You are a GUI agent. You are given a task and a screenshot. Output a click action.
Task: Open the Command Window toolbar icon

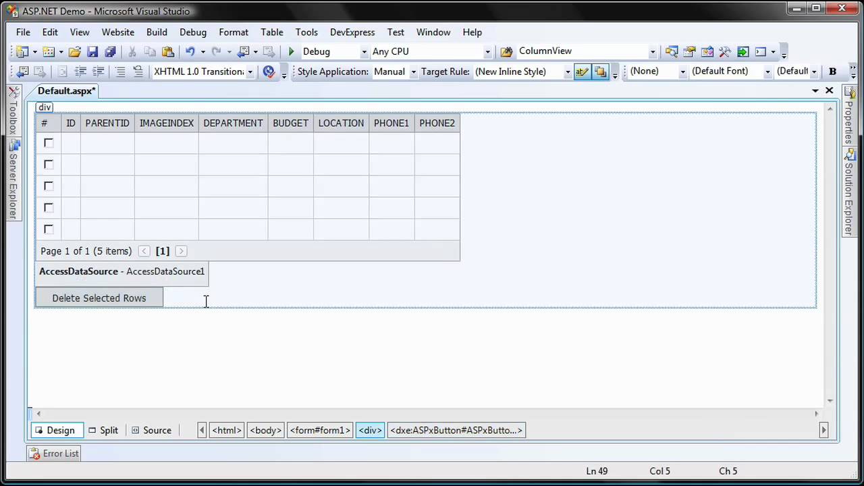pyautogui.click(x=761, y=51)
